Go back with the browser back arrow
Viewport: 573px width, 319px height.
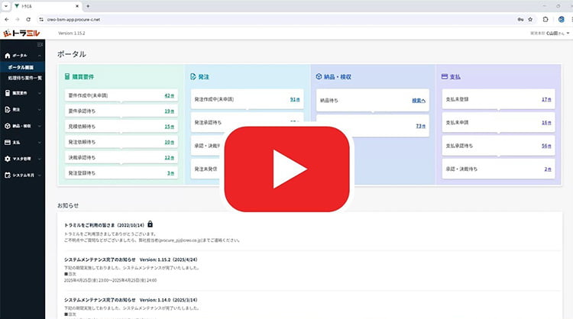pyautogui.click(x=7, y=19)
